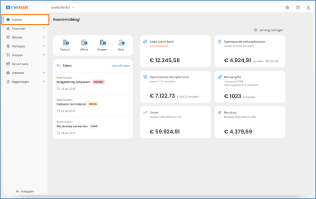Click the Resultaat icon

coord(219,112)
